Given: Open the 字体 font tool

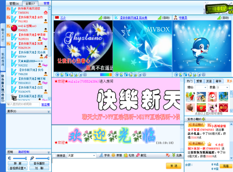Looking at the screenshot, I should coord(105,155).
